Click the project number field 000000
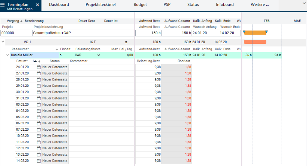This screenshot has width=307, height=166. point(16,33)
